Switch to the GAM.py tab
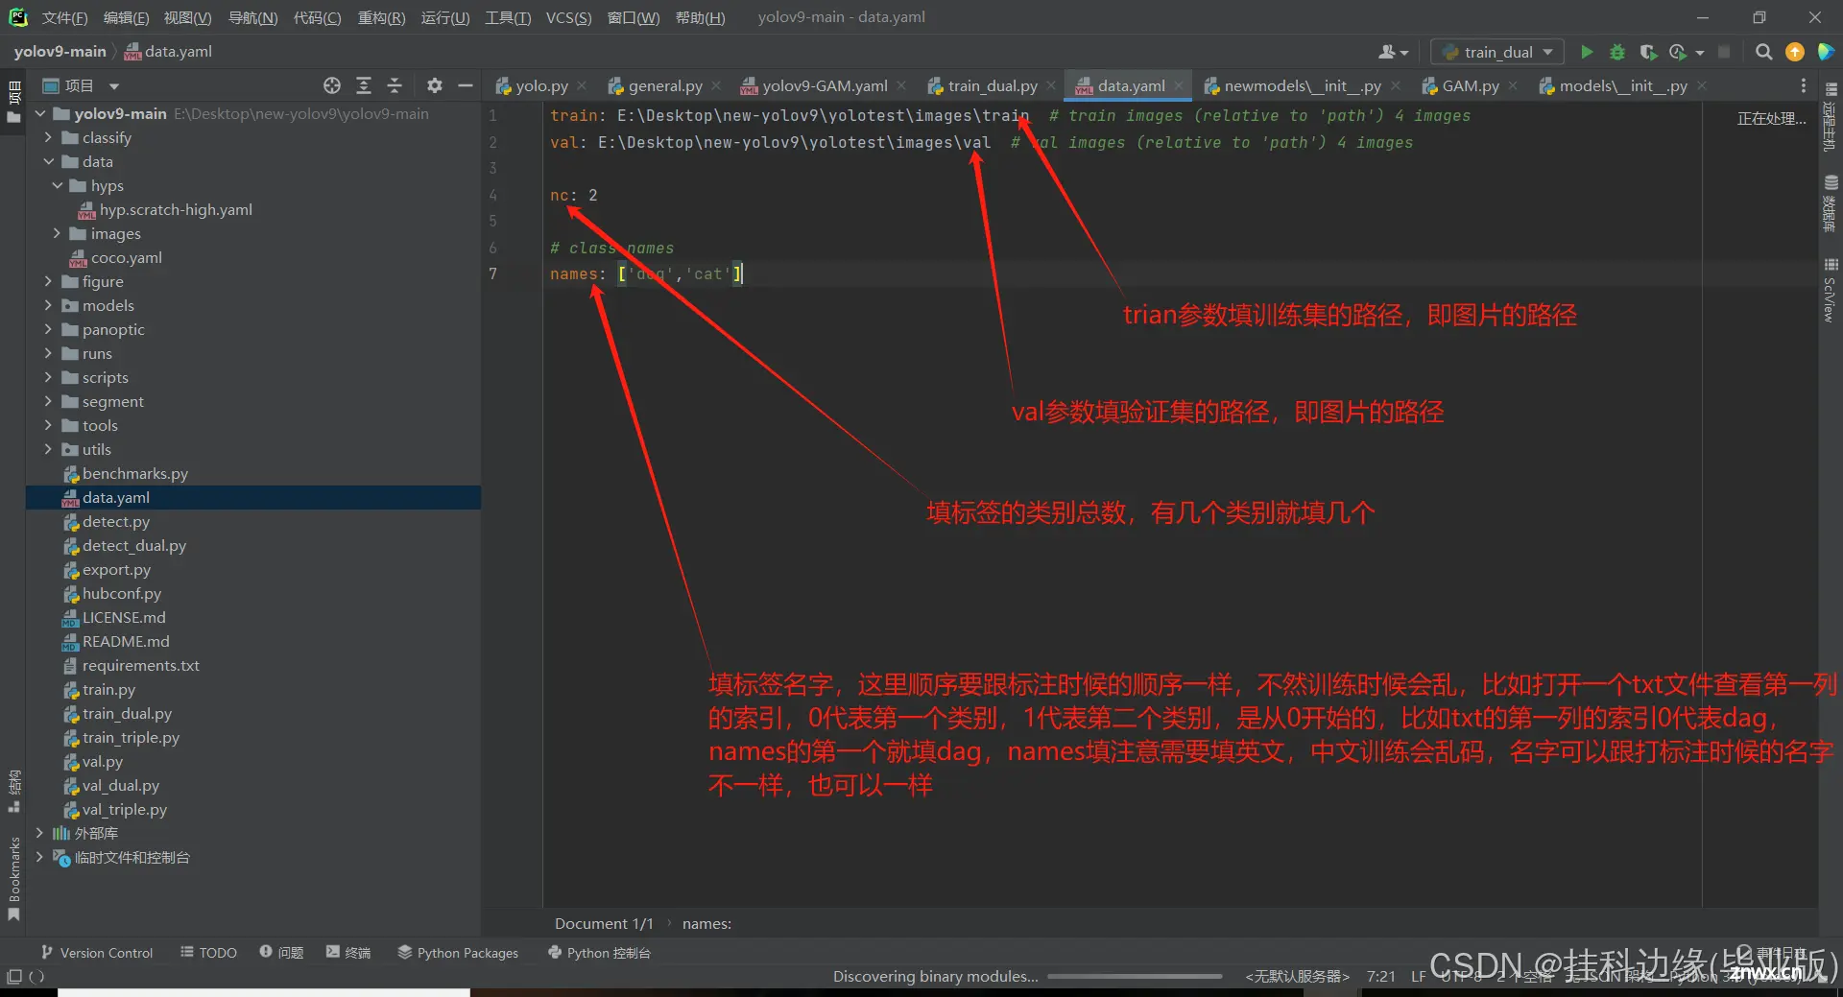 (1470, 85)
